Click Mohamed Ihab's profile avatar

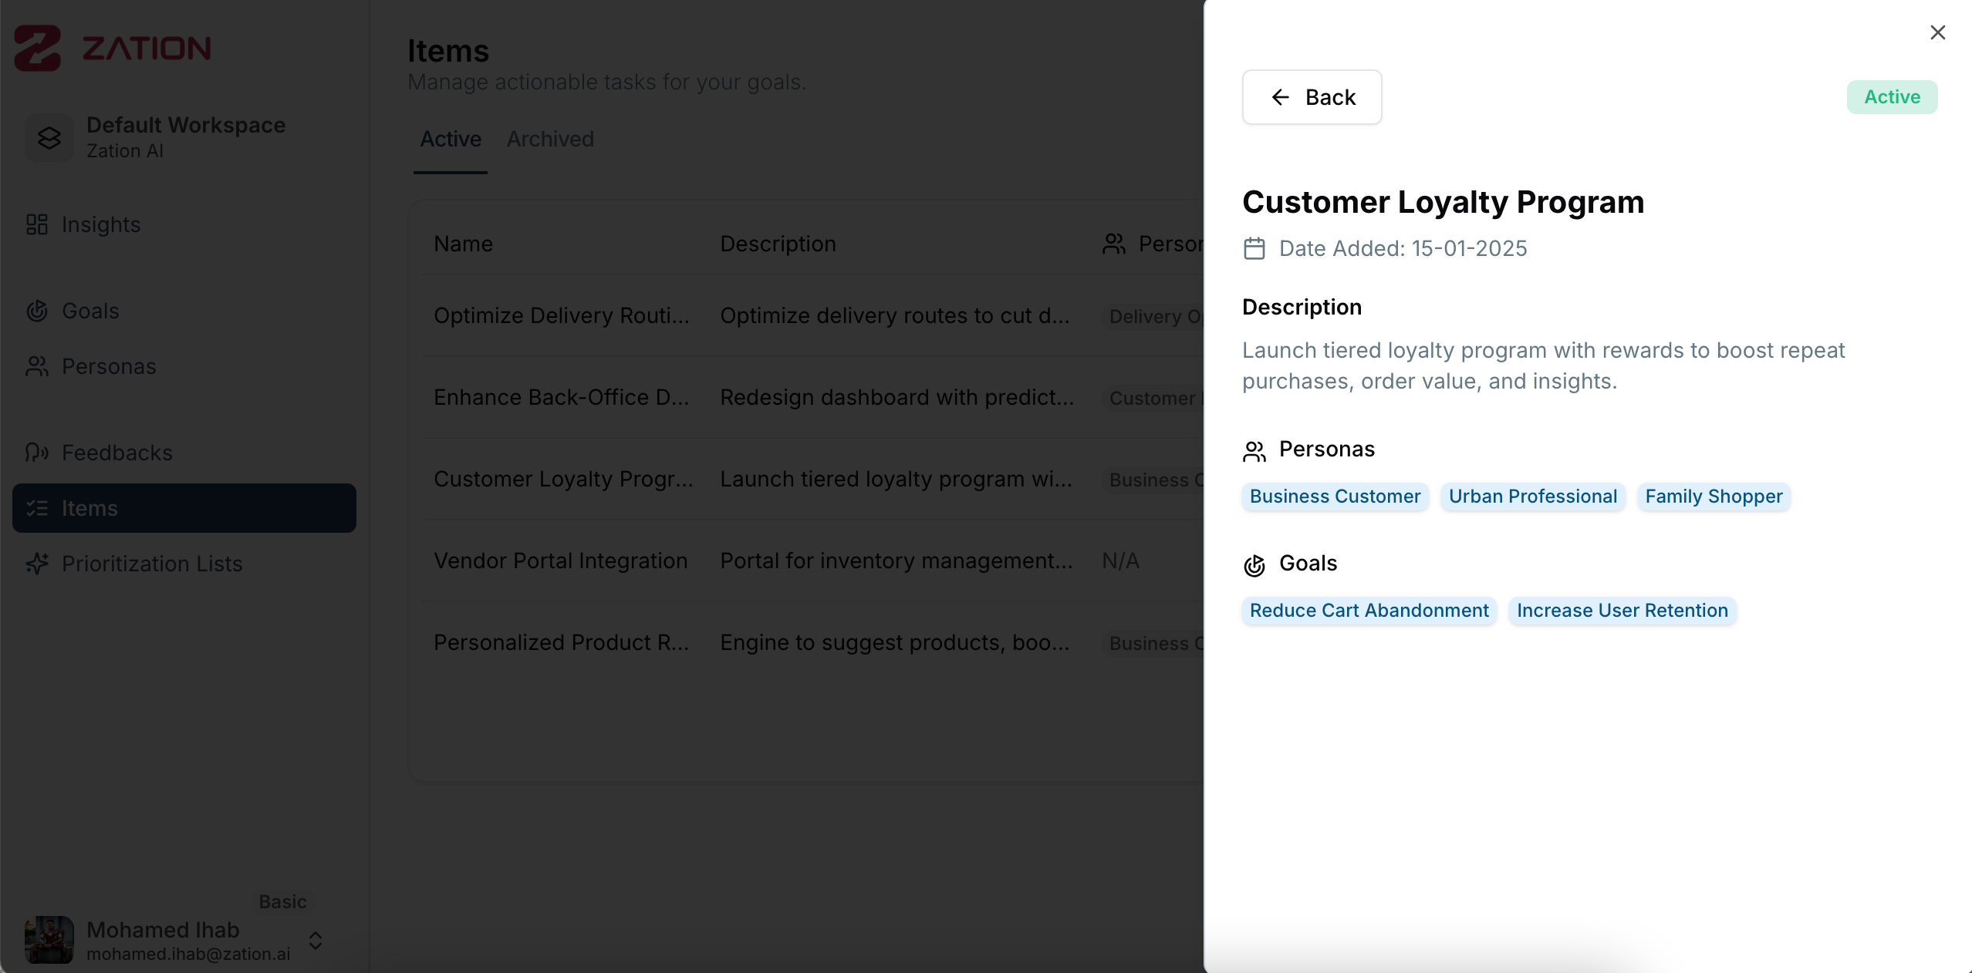point(49,940)
